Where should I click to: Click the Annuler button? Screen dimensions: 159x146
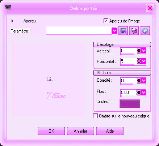(x=80, y=131)
